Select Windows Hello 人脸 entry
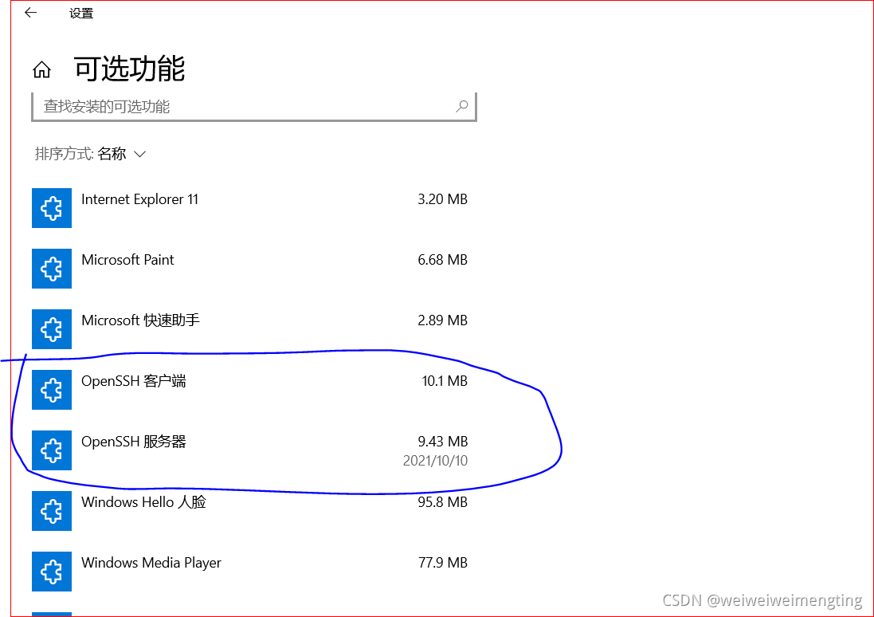Screen dimensions: 874x617 [x=249, y=511]
